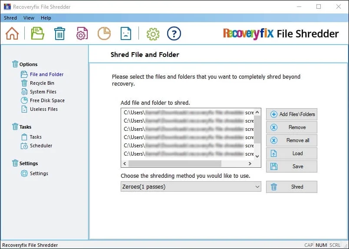Select Free Disk Space pie toolbar icon
Viewport: 349px width, 249px height.
click(104, 33)
